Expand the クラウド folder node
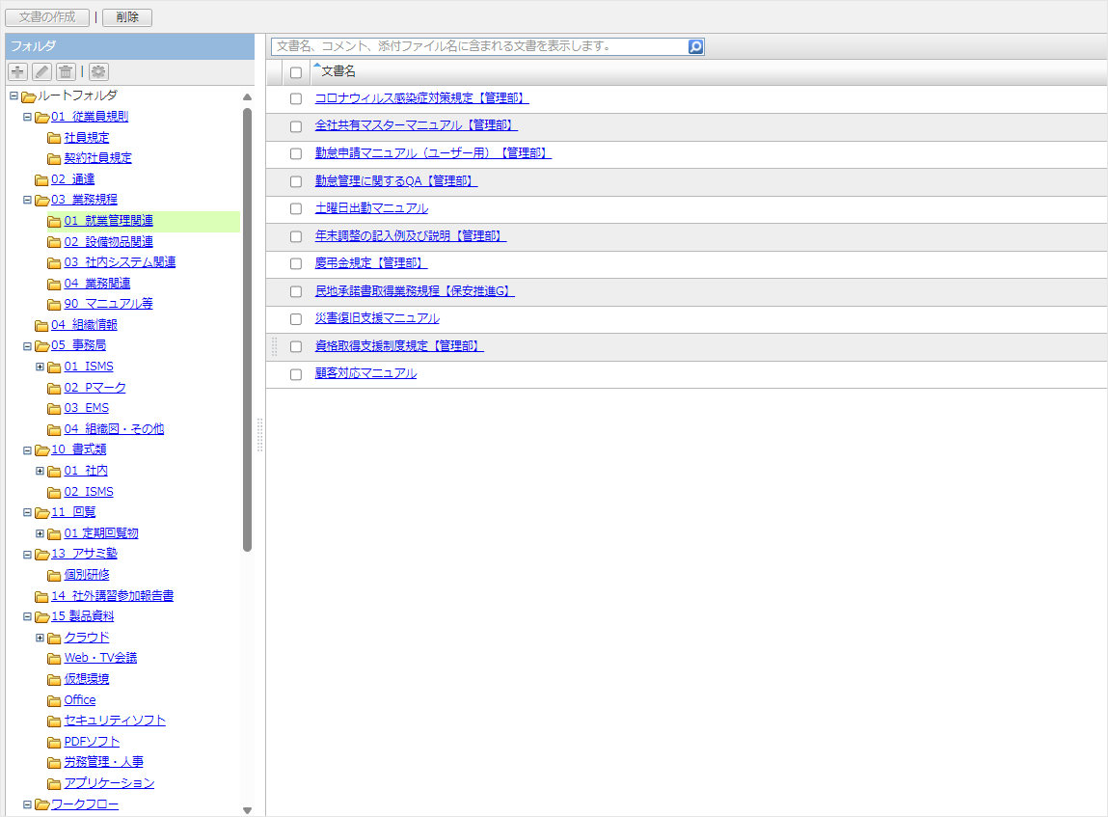This screenshot has width=1108, height=817. (x=40, y=638)
